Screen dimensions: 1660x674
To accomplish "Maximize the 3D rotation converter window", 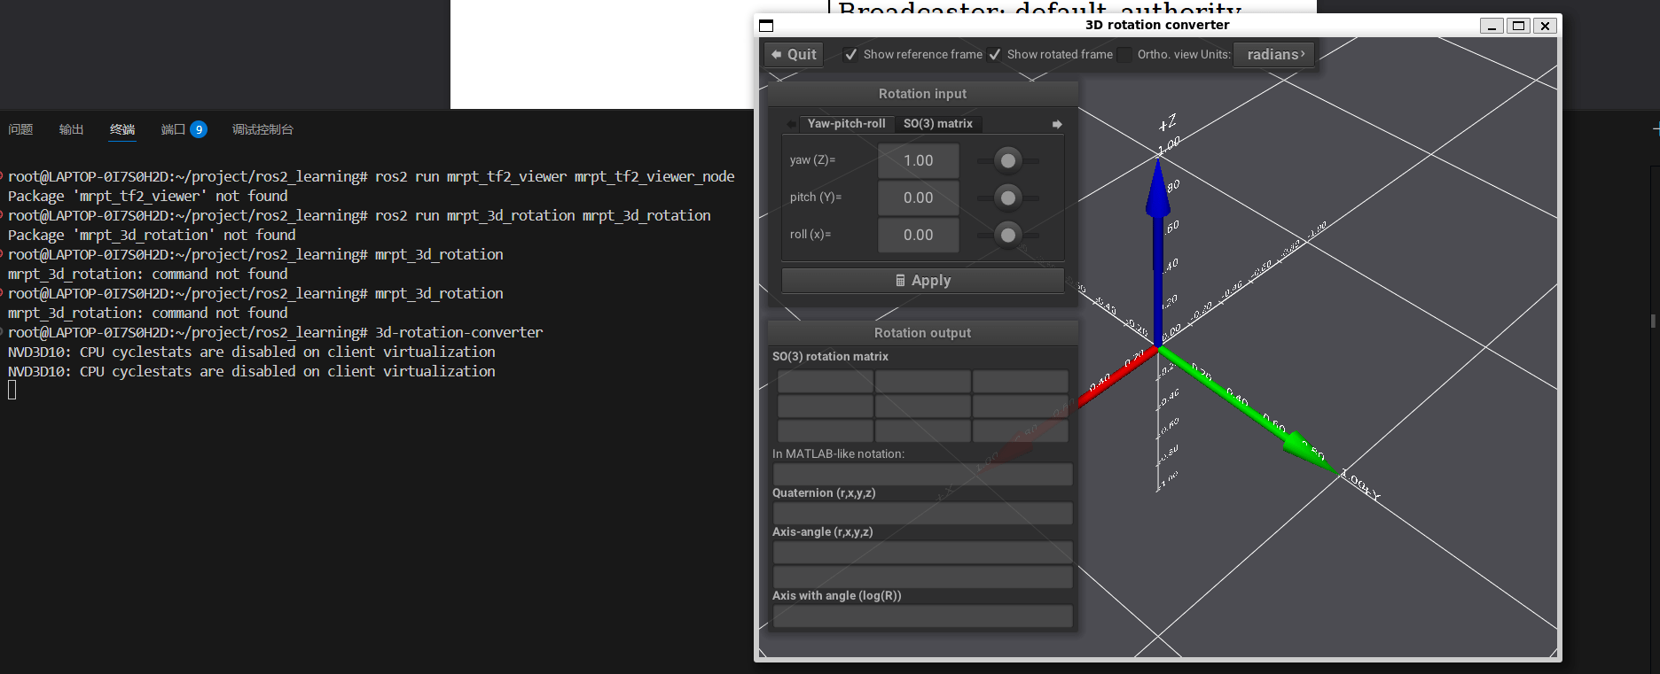I will click(x=1518, y=26).
